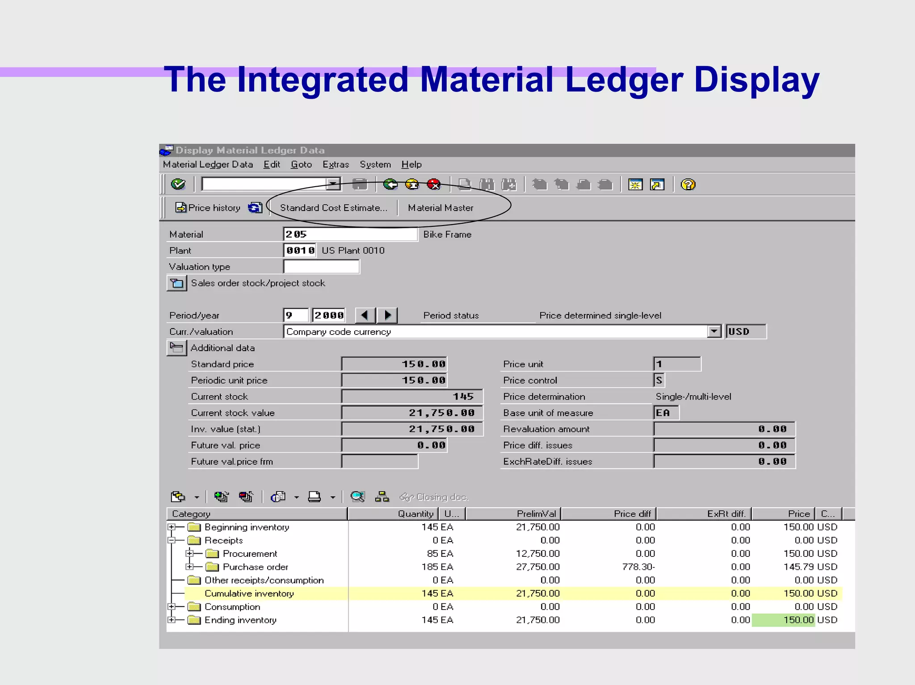Click the Price history button
915x685 pixels.
[x=208, y=208]
